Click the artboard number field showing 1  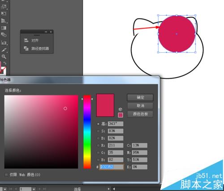pos(26,189)
